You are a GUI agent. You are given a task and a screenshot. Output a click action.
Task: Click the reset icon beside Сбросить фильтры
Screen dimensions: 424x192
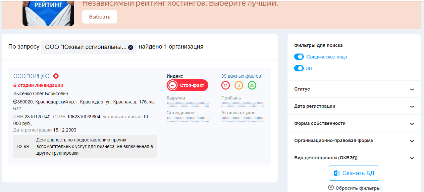[331, 188]
